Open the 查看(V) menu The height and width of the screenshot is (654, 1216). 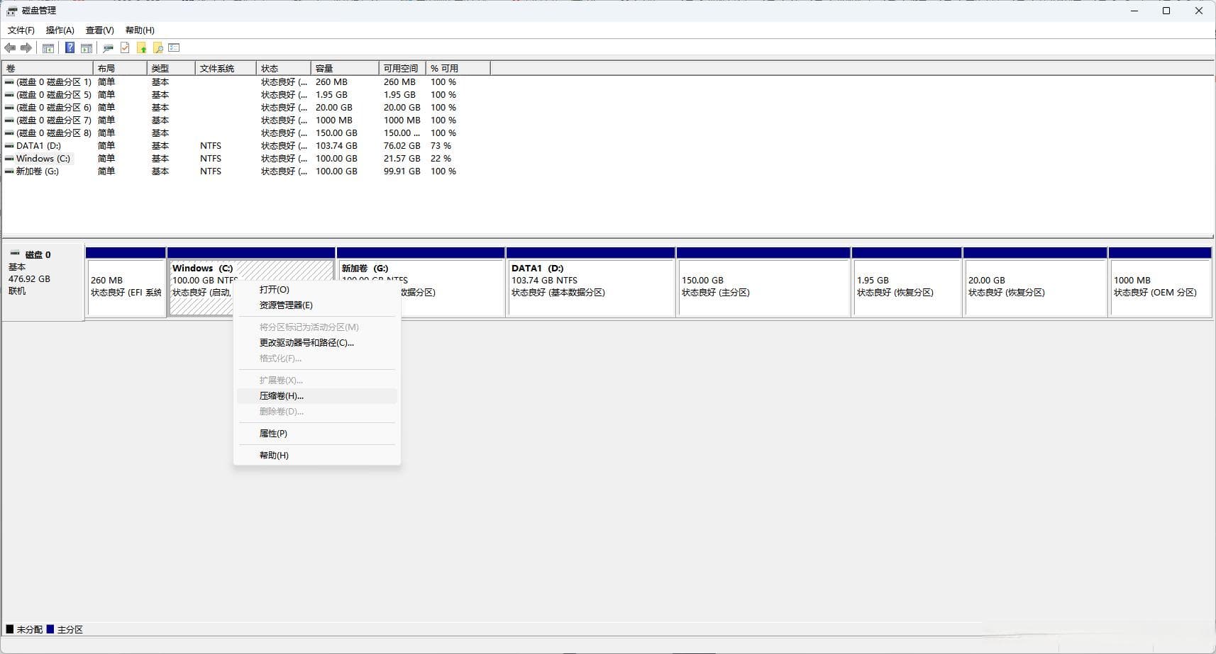100,30
